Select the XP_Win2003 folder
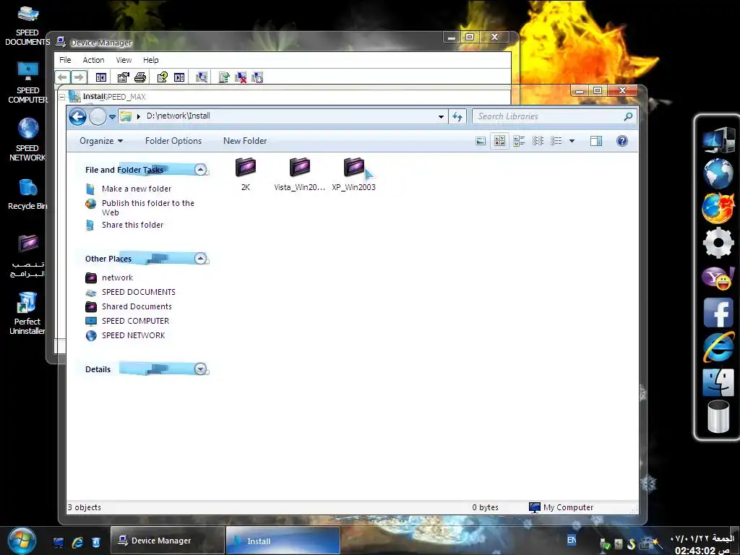740x555 pixels. pos(354,174)
